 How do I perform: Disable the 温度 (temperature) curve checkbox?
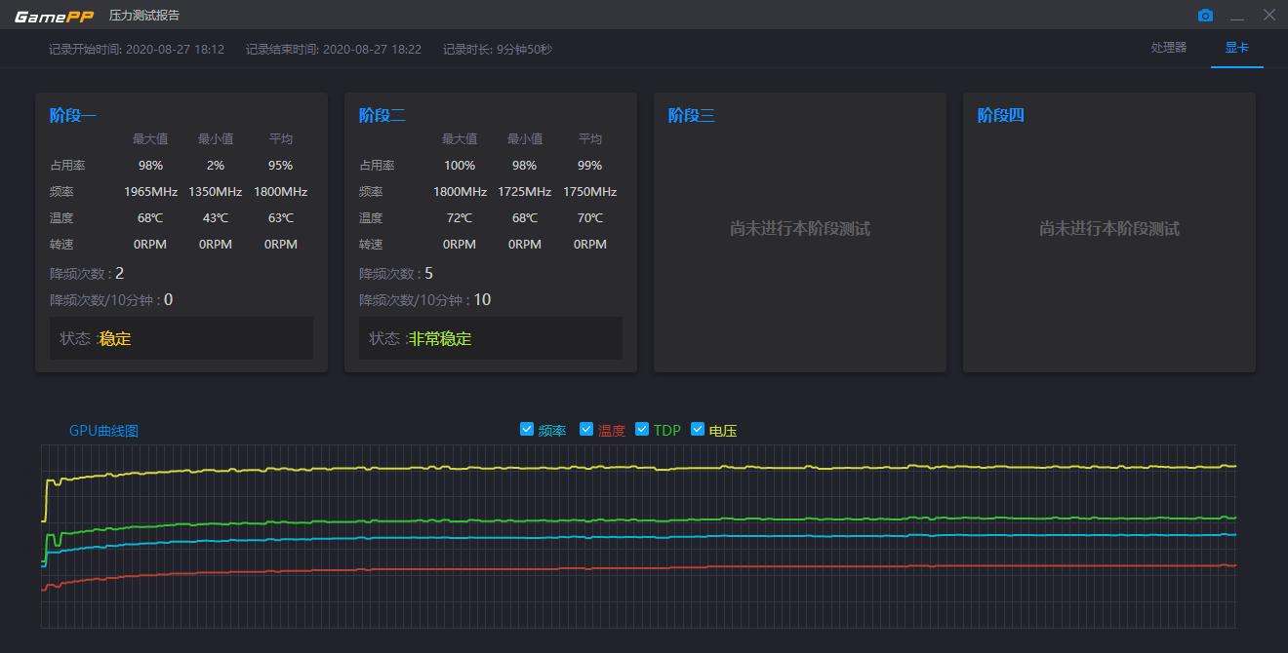pyautogui.click(x=586, y=428)
